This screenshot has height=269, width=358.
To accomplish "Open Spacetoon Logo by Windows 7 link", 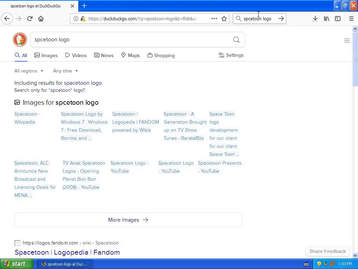I will 84,126.
